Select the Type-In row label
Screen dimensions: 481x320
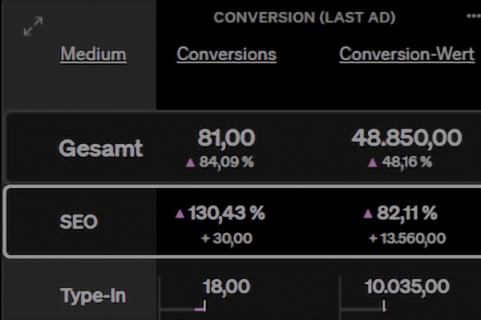[x=93, y=295]
